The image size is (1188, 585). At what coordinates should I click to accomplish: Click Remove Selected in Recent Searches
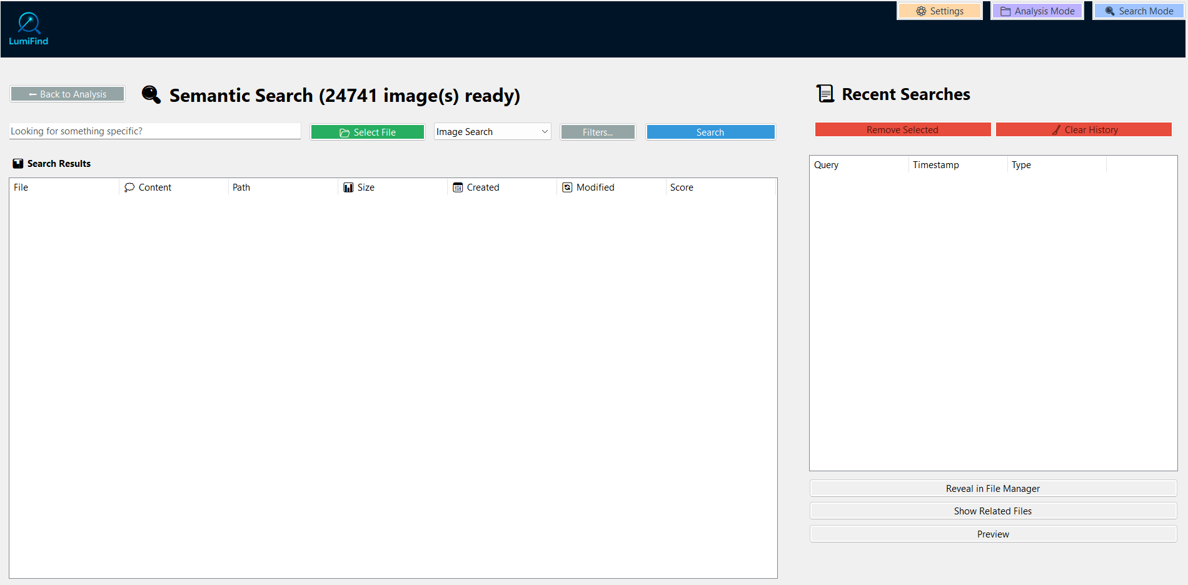(903, 130)
